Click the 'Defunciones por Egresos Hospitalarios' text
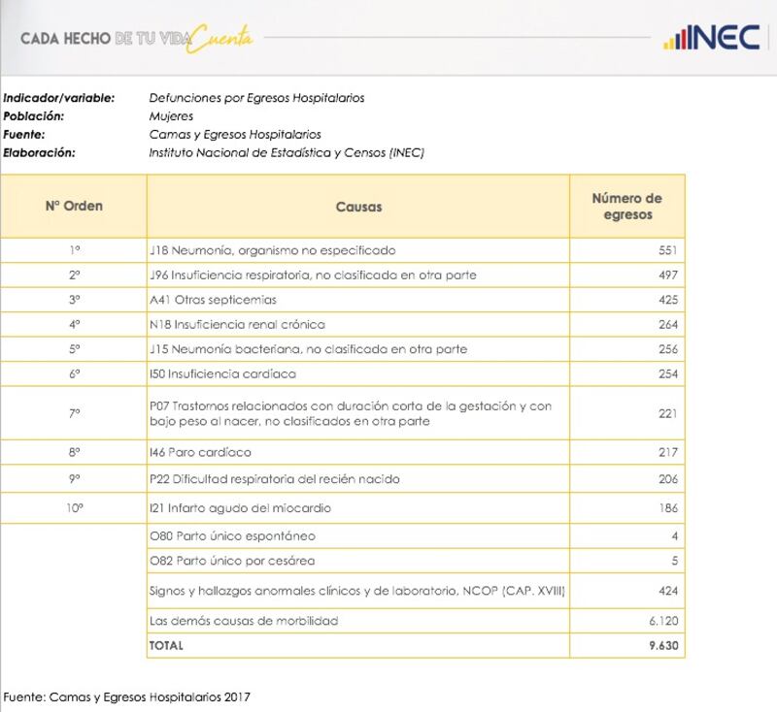The image size is (777, 712). point(256,98)
